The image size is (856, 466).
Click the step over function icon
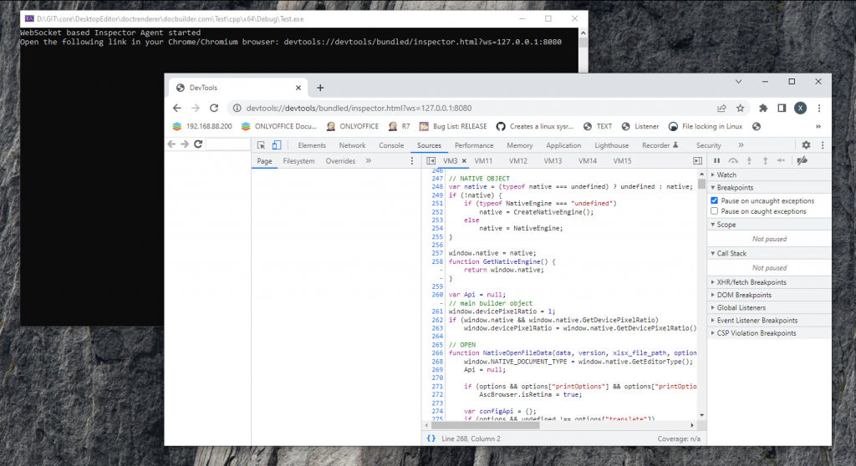coord(733,161)
